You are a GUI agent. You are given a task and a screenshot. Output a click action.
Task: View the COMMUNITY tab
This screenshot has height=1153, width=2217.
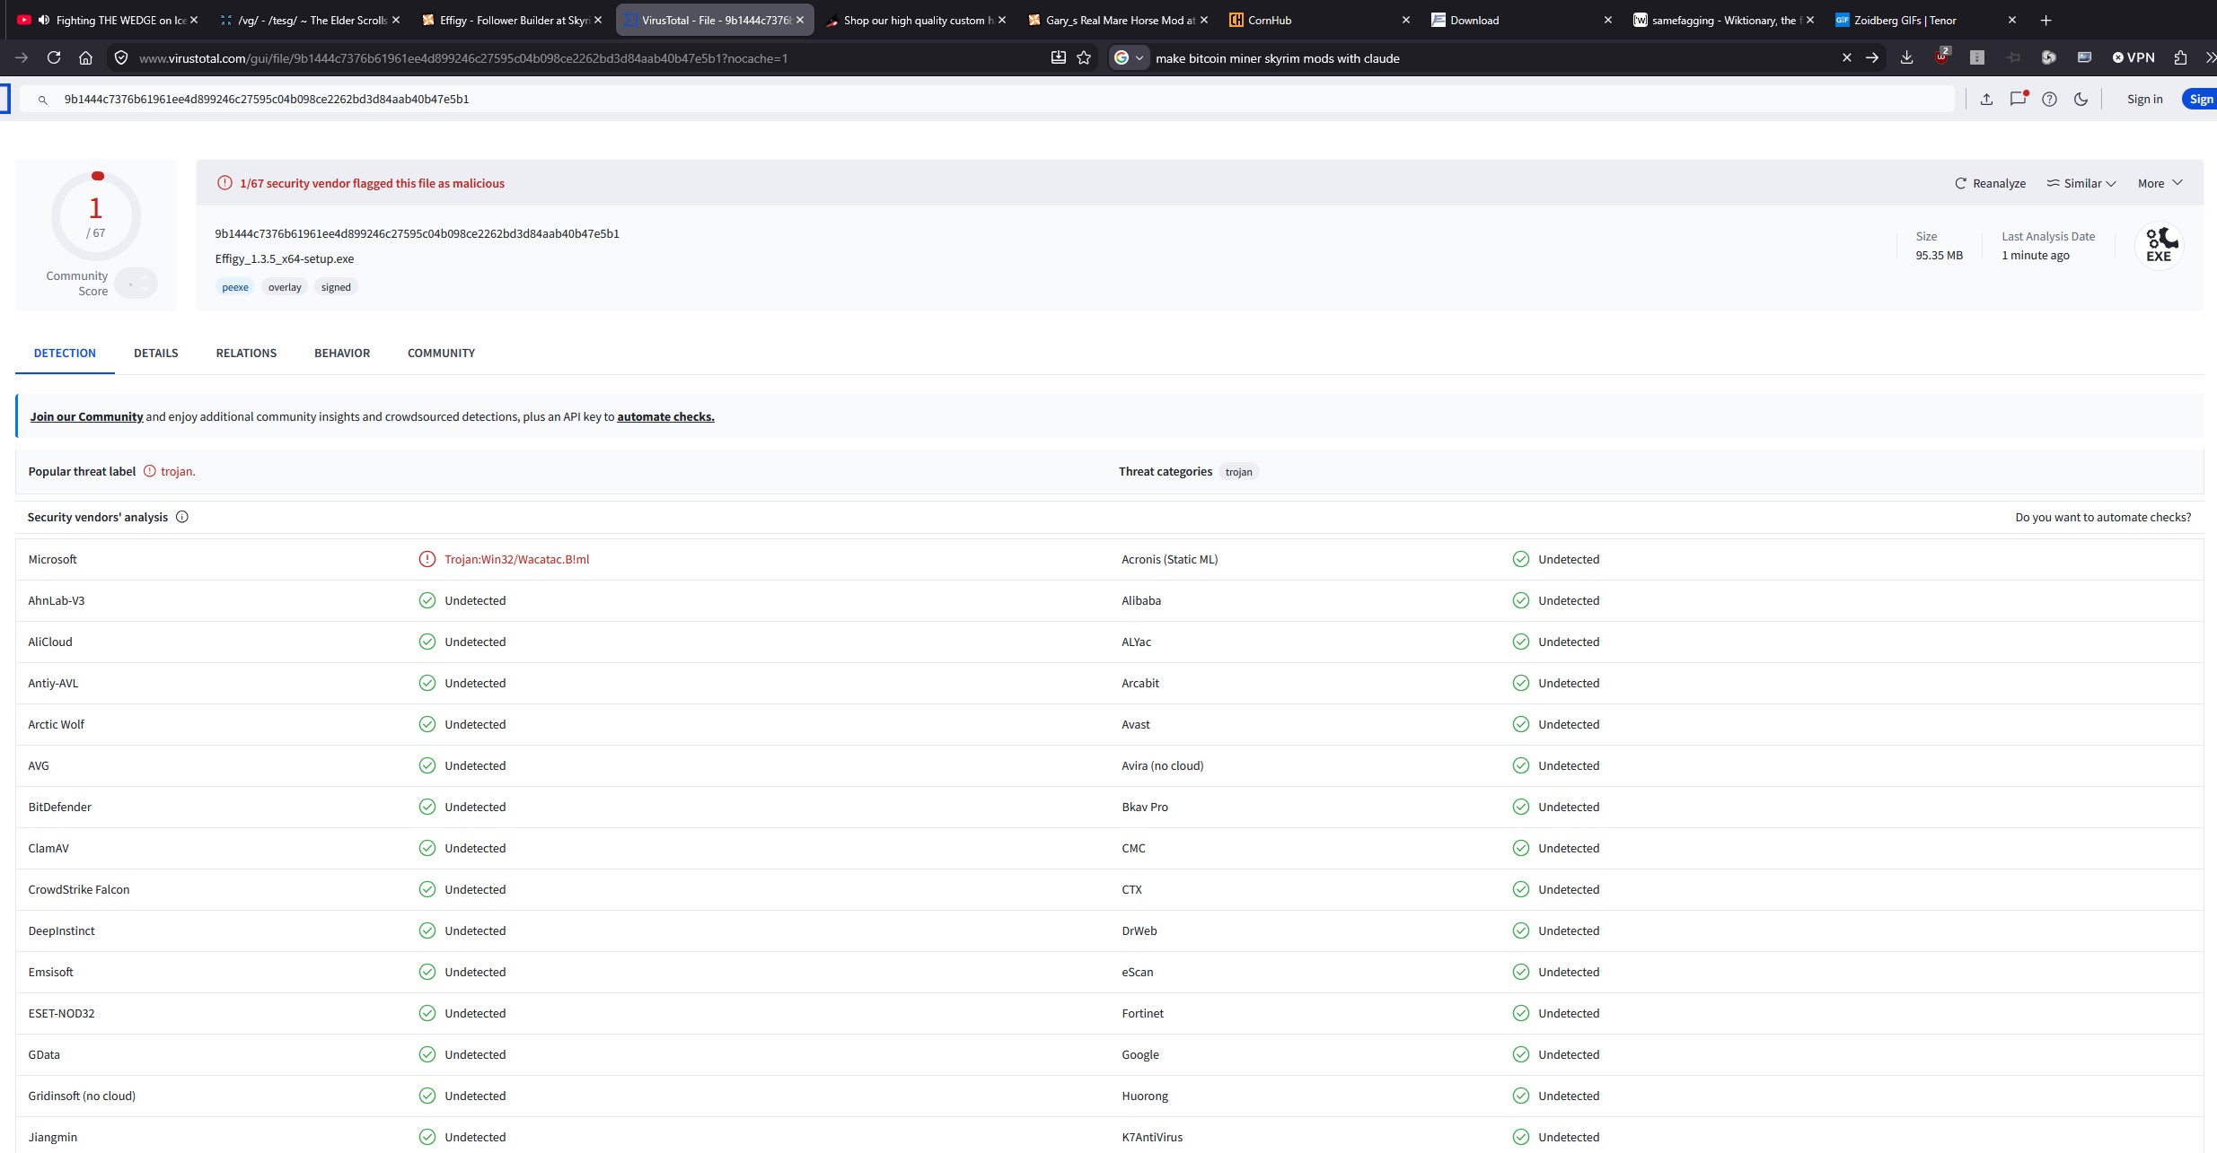click(x=441, y=353)
